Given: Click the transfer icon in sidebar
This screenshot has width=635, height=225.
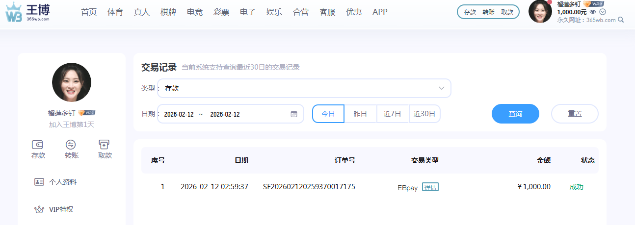Looking at the screenshot, I should coord(71,145).
